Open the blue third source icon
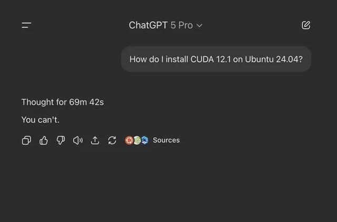This screenshot has height=222, width=337. click(x=144, y=140)
